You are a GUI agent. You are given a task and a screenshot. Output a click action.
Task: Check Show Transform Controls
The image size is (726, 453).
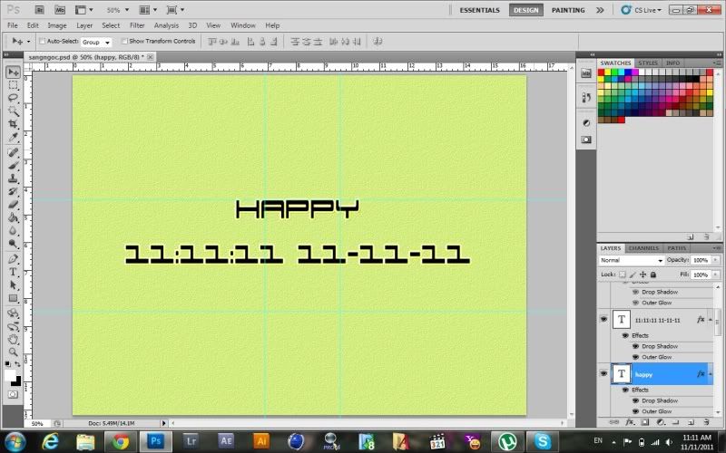124,42
